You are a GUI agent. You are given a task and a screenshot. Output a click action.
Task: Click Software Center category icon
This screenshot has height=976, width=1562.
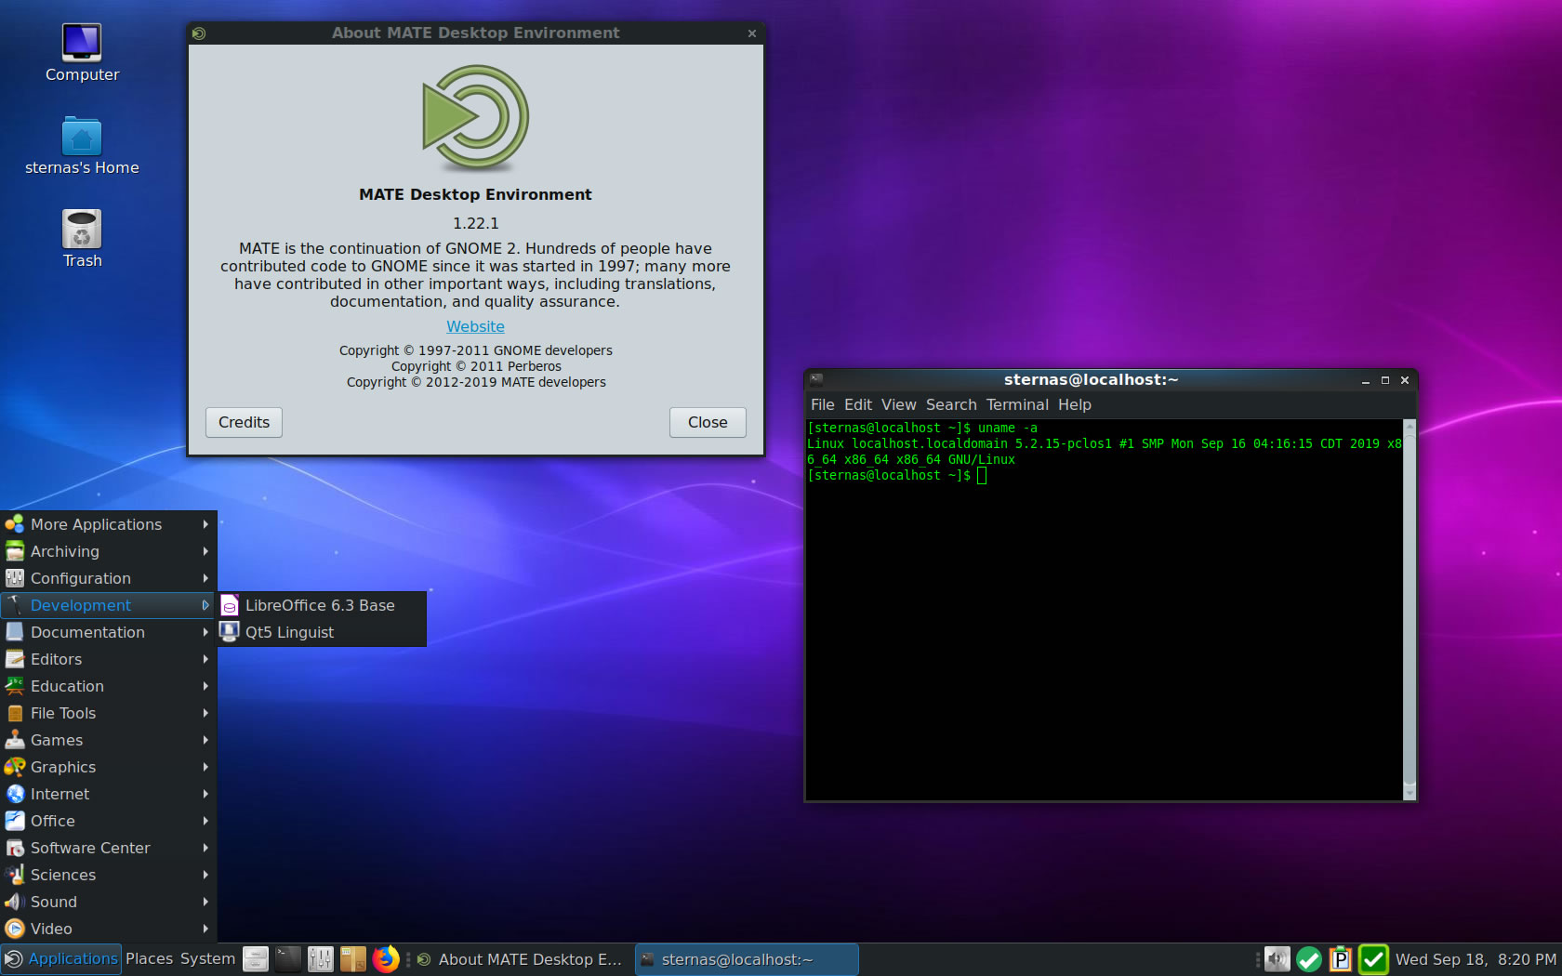(x=15, y=848)
